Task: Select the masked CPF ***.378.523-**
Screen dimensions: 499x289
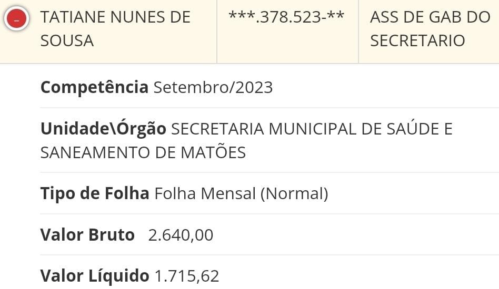Action: [x=286, y=17]
